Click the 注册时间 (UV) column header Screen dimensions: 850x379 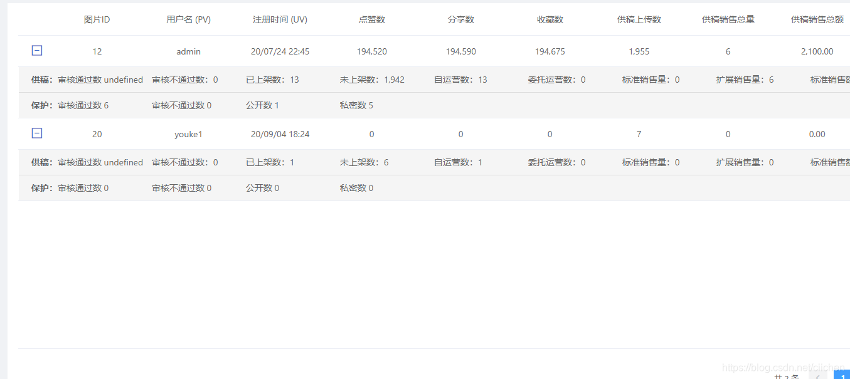(280, 19)
